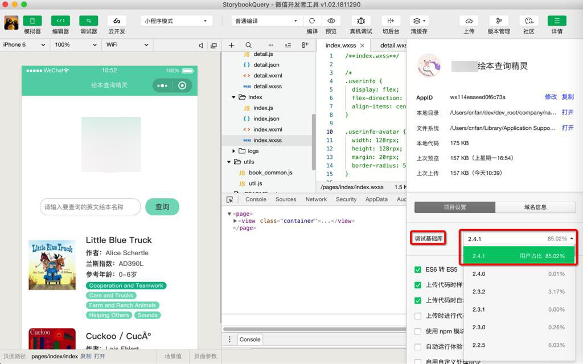Toggle the details (详情) button
Screen dimensions: 583x364
[x=557, y=21]
